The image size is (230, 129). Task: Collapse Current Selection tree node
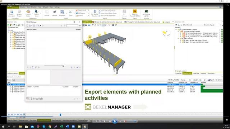[x=176, y=29]
